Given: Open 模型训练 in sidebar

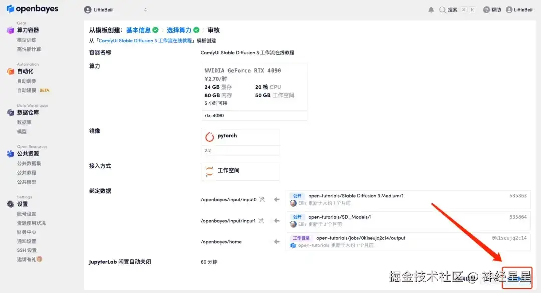Looking at the screenshot, I should pyautogui.click(x=26, y=40).
